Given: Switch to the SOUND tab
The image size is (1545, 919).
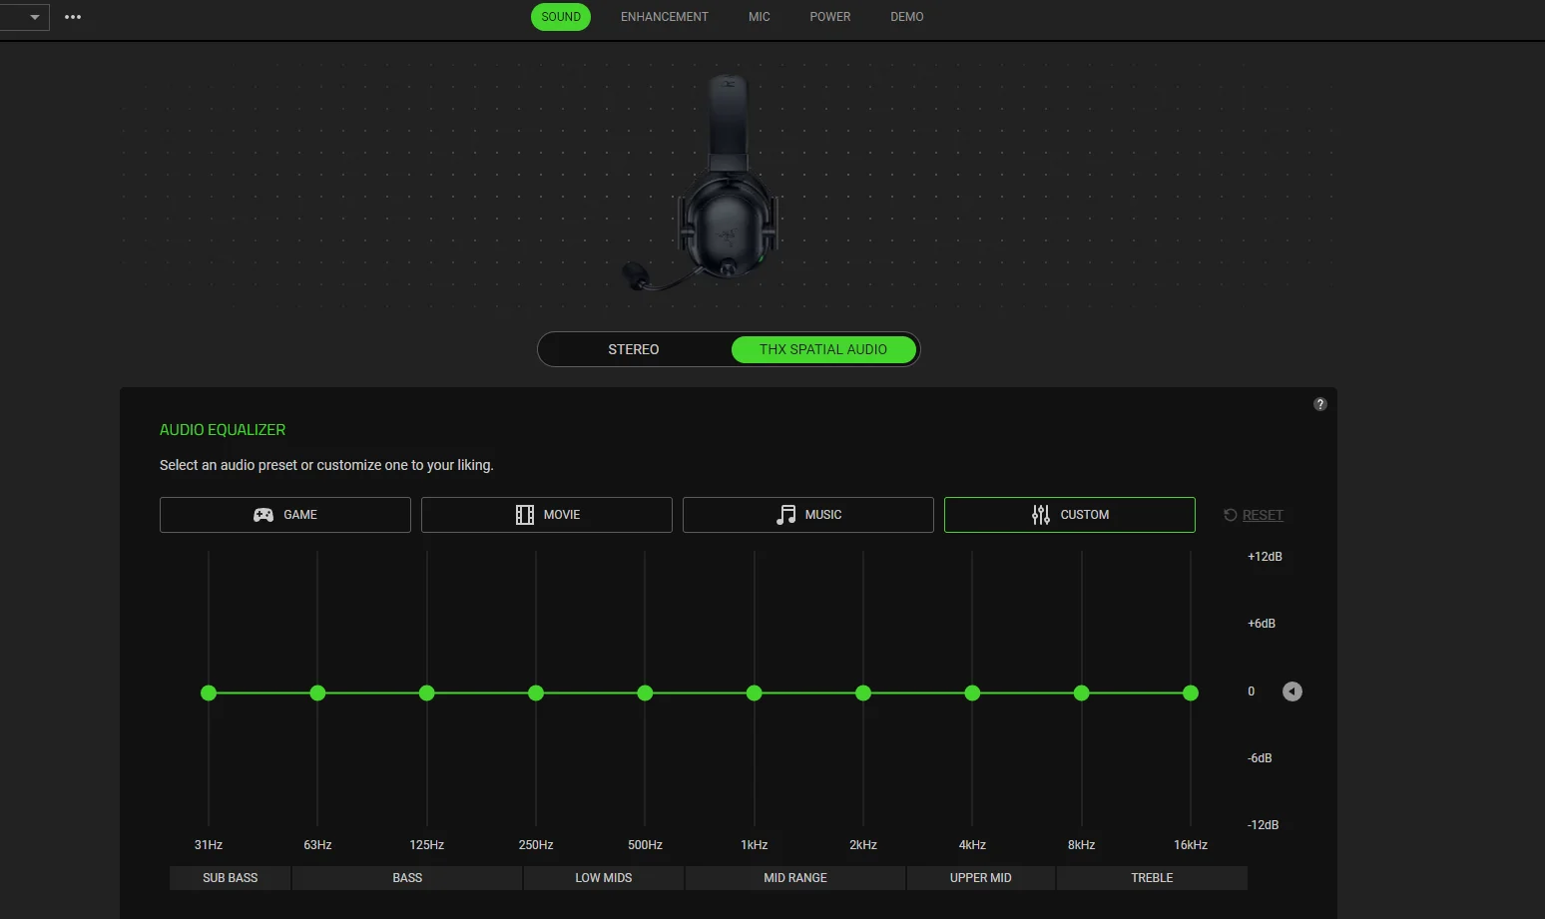Looking at the screenshot, I should (x=561, y=17).
